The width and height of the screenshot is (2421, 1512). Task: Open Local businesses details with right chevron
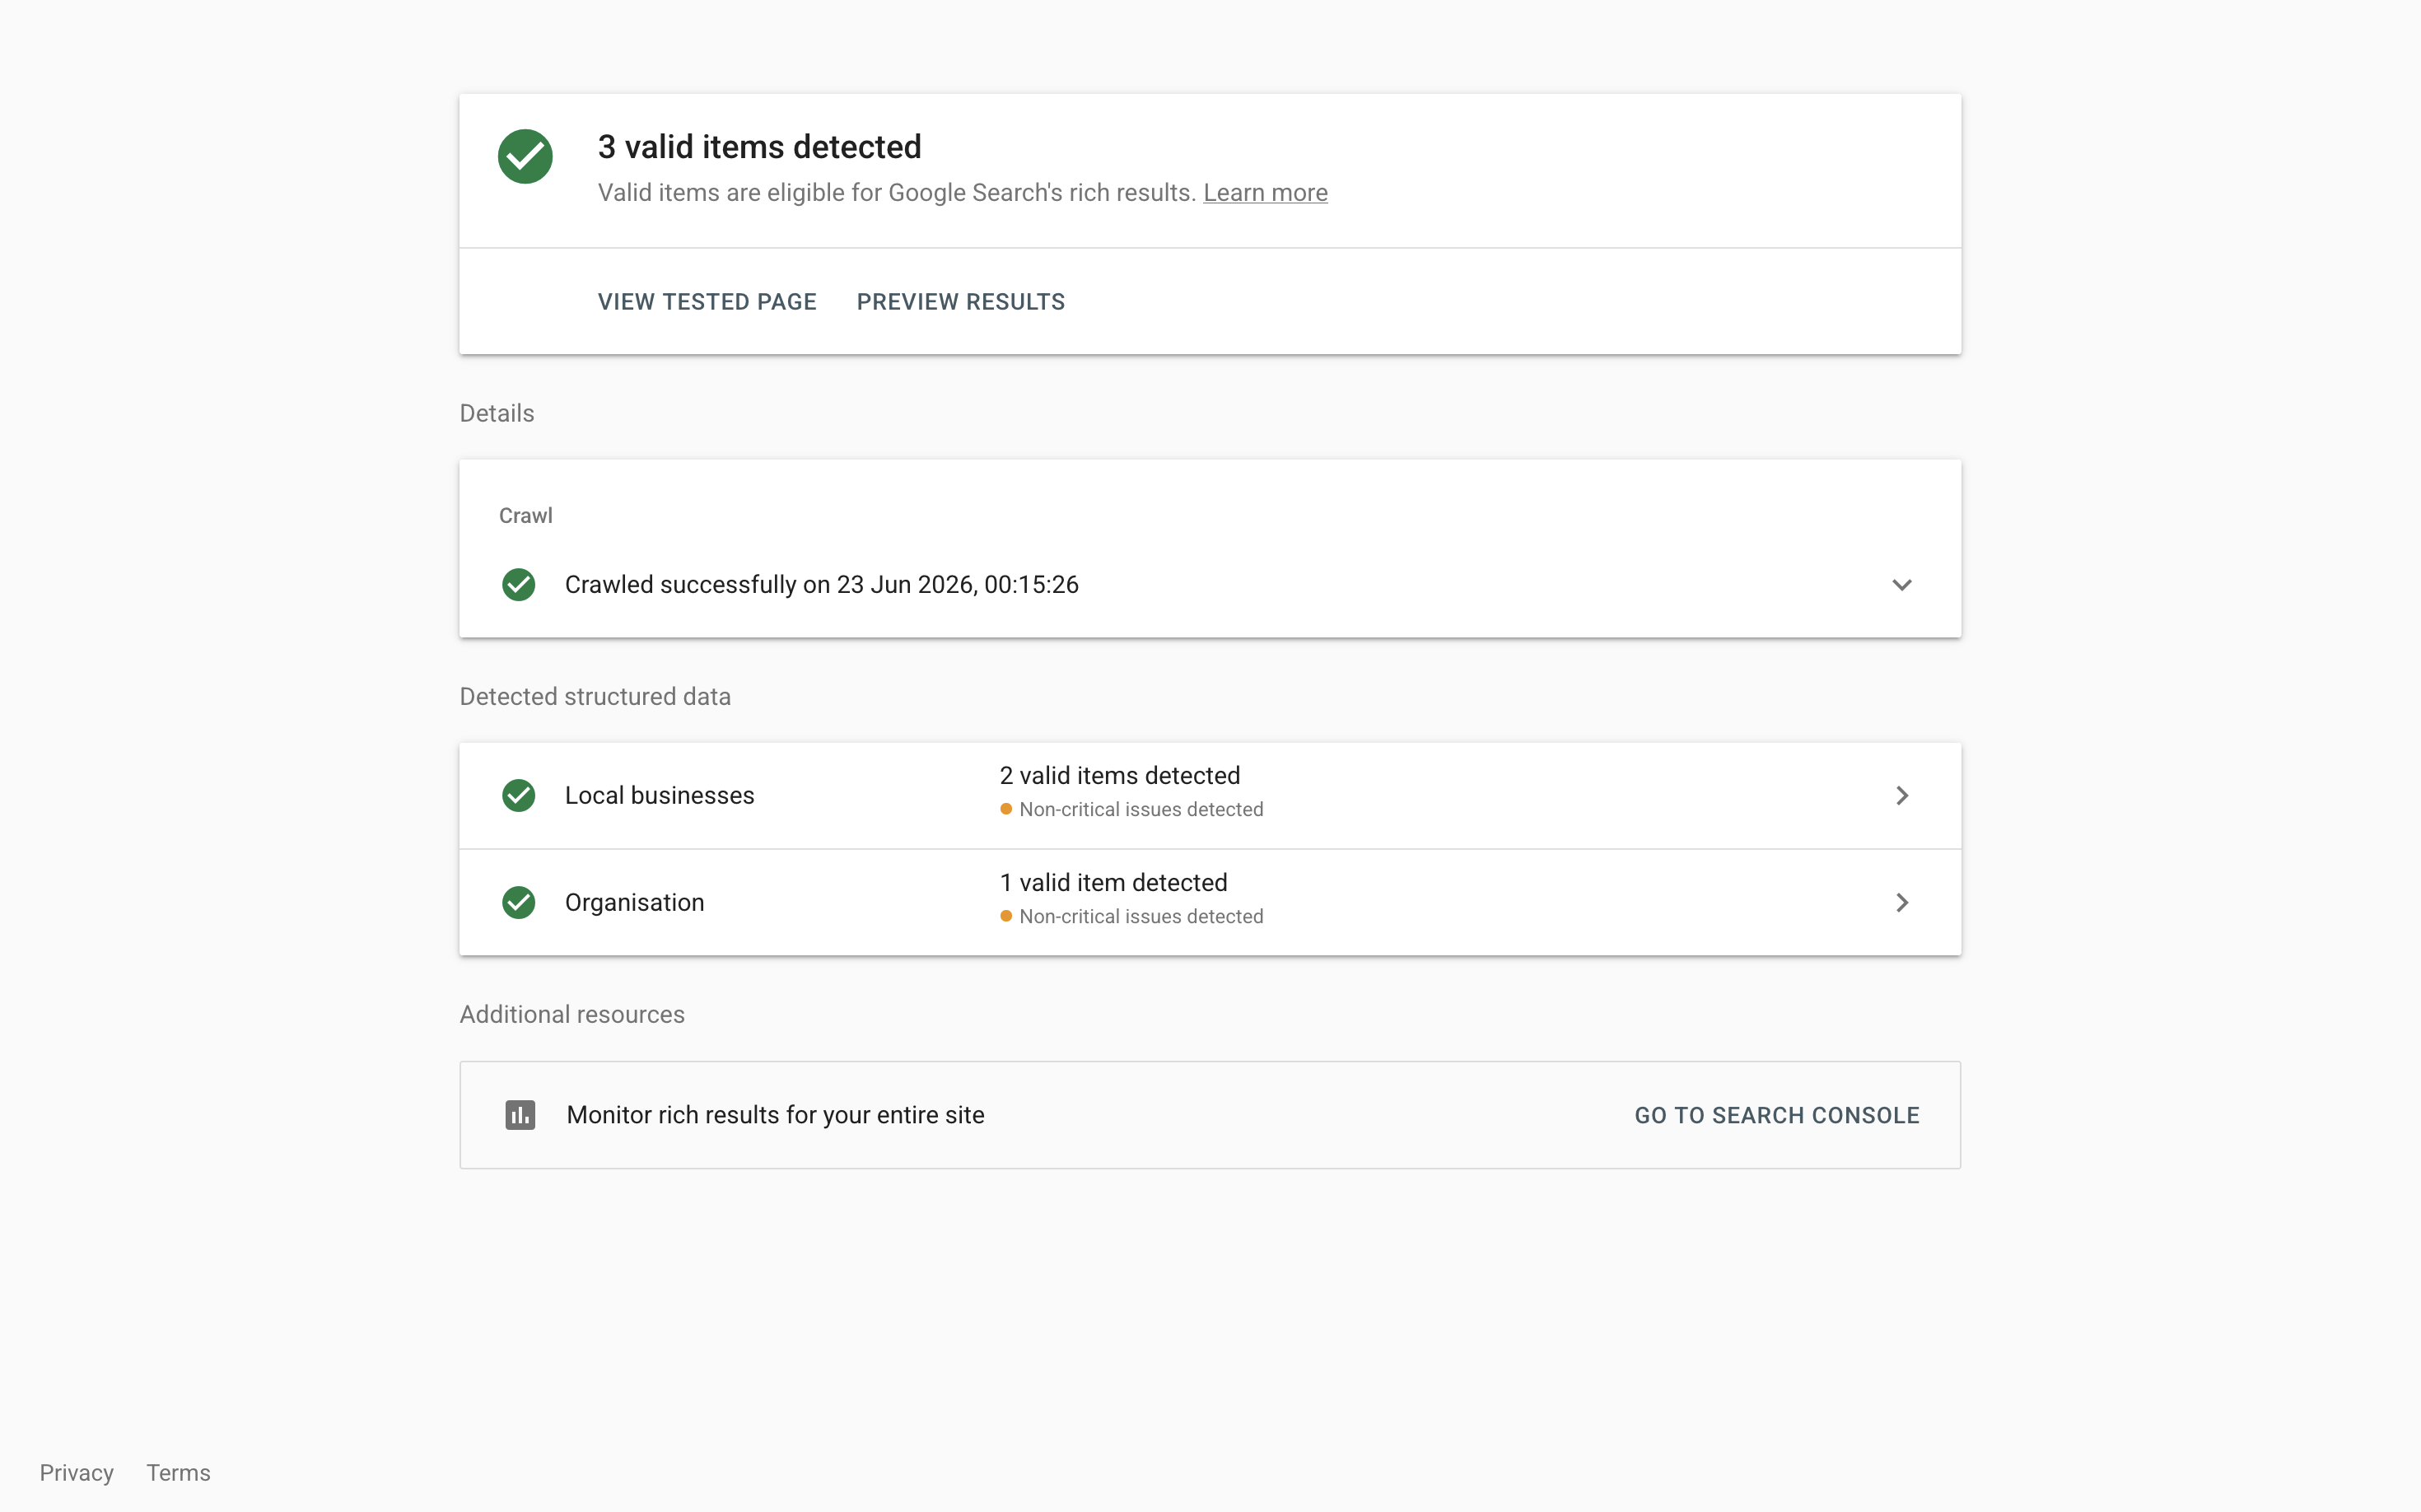click(1902, 795)
